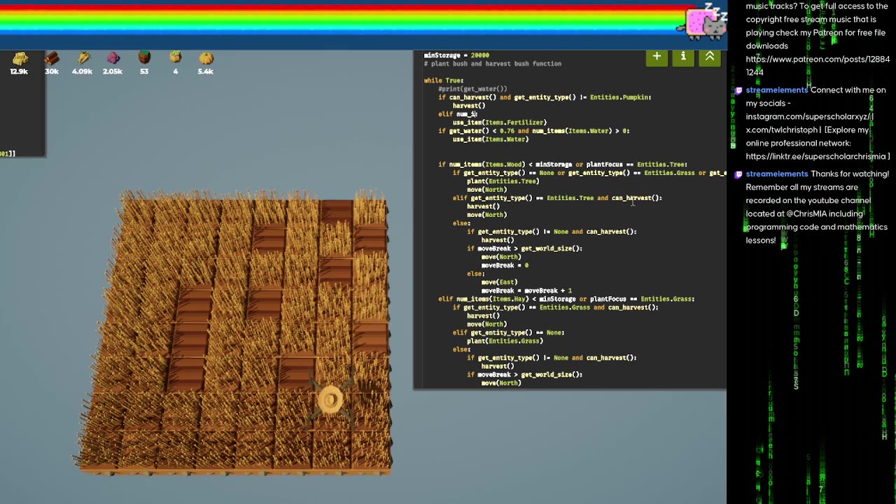Click the 'if get_water() < 0.76' line
This screenshot has width=896, height=504.
coord(534,131)
